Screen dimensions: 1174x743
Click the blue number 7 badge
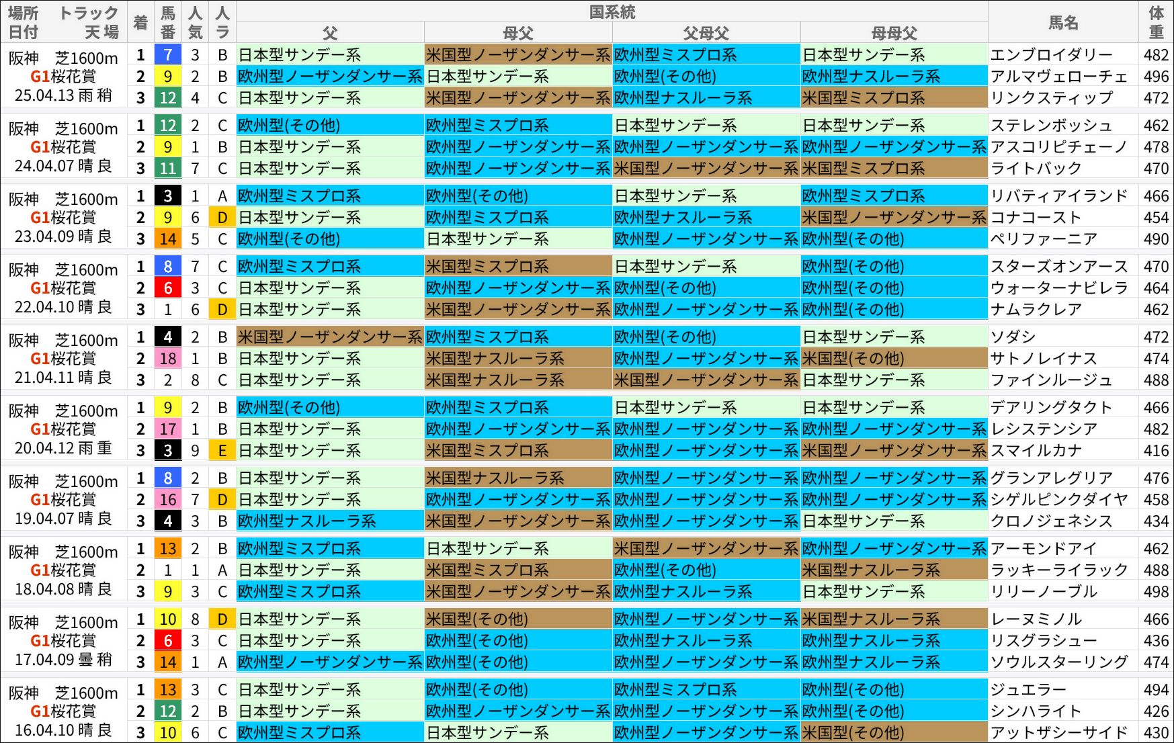[x=167, y=55]
